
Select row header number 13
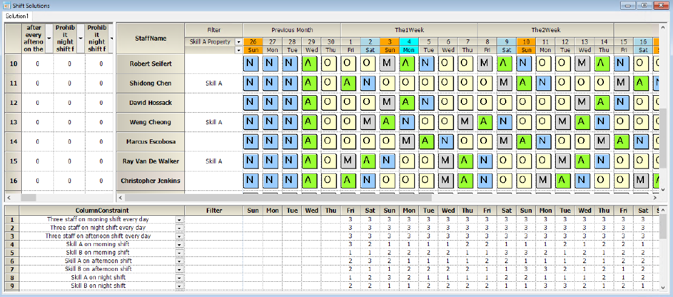[x=13, y=122]
